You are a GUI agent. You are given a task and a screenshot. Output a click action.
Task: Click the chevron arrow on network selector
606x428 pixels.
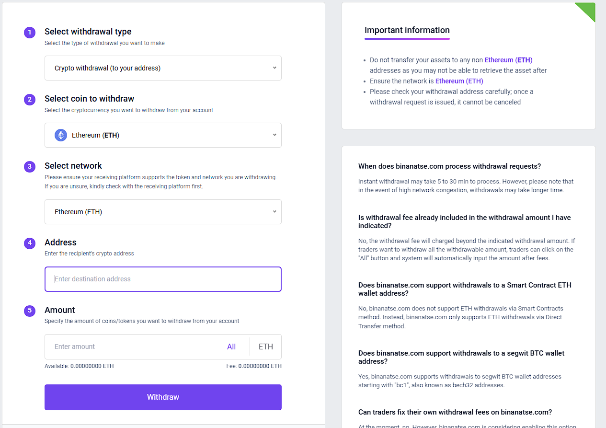[x=274, y=212]
